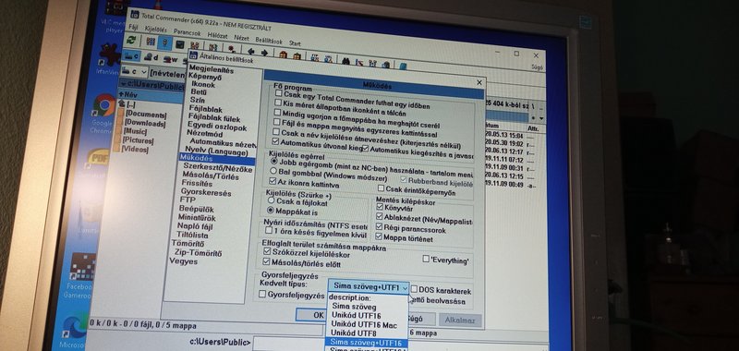Screen dimensions: 739x351
Task: Toggle Szóközzel kijelöléskor checkbox
Action: coord(267,252)
